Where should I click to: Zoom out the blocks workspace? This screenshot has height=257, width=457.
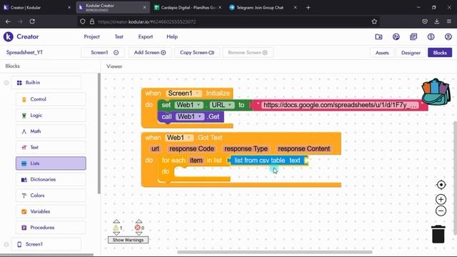[x=441, y=211]
